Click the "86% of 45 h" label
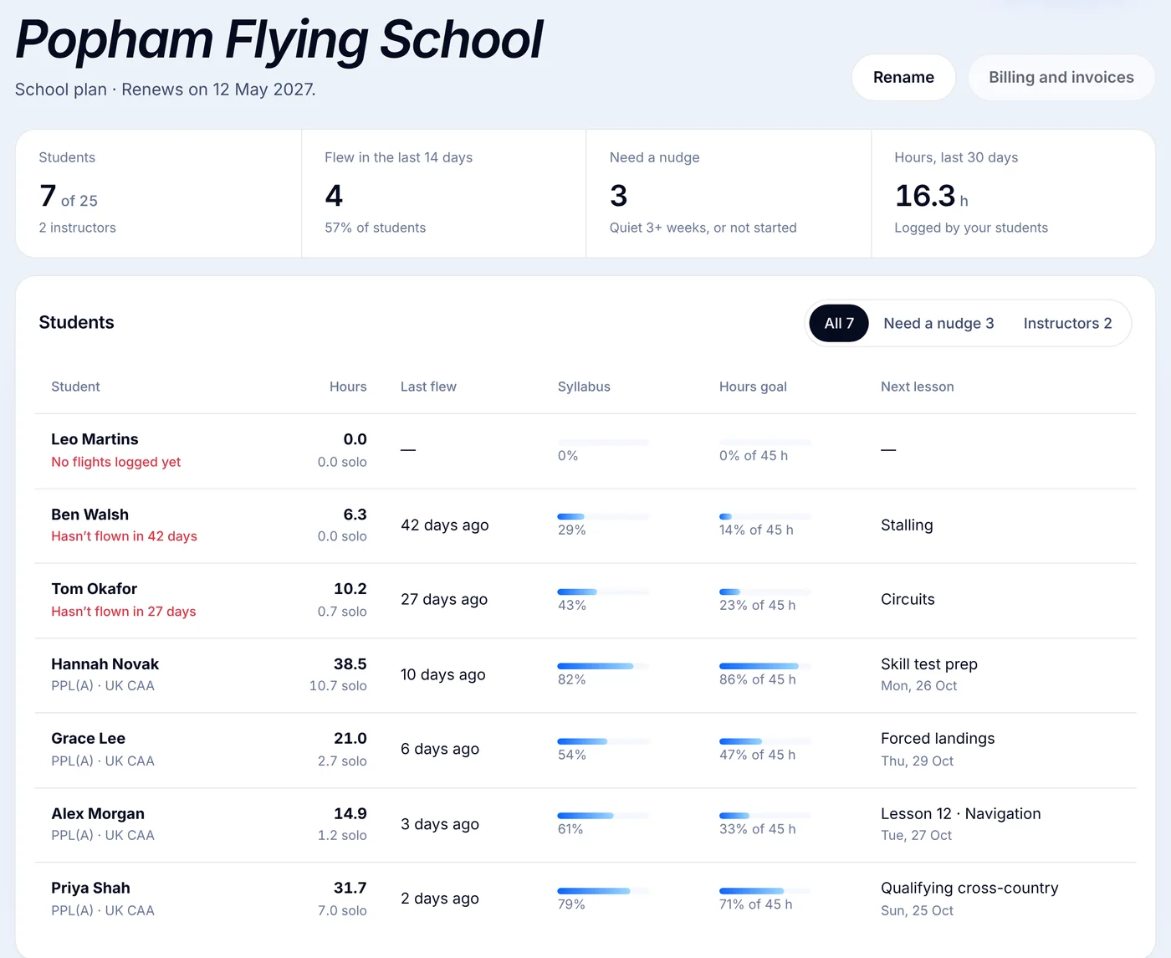The height and width of the screenshot is (958, 1171). tap(757, 680)
